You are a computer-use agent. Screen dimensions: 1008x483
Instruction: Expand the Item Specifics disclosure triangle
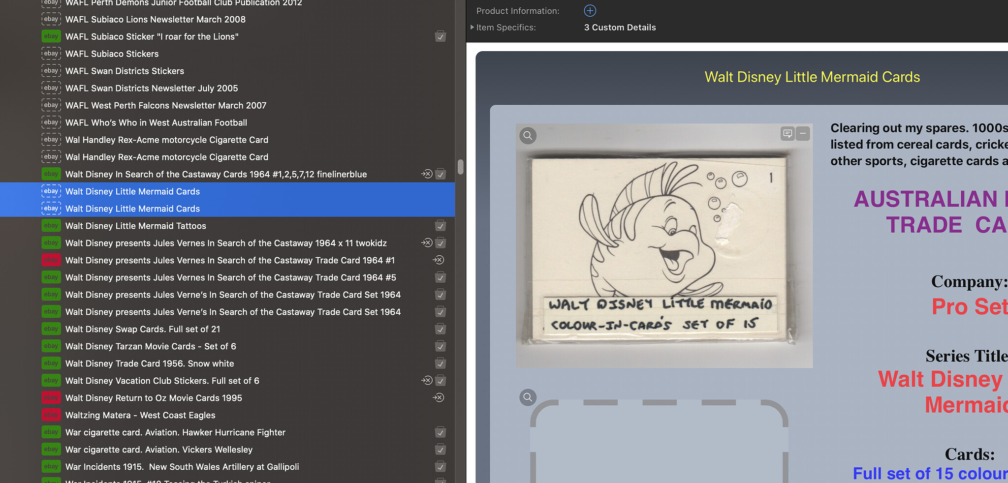(x=472, y=28)
